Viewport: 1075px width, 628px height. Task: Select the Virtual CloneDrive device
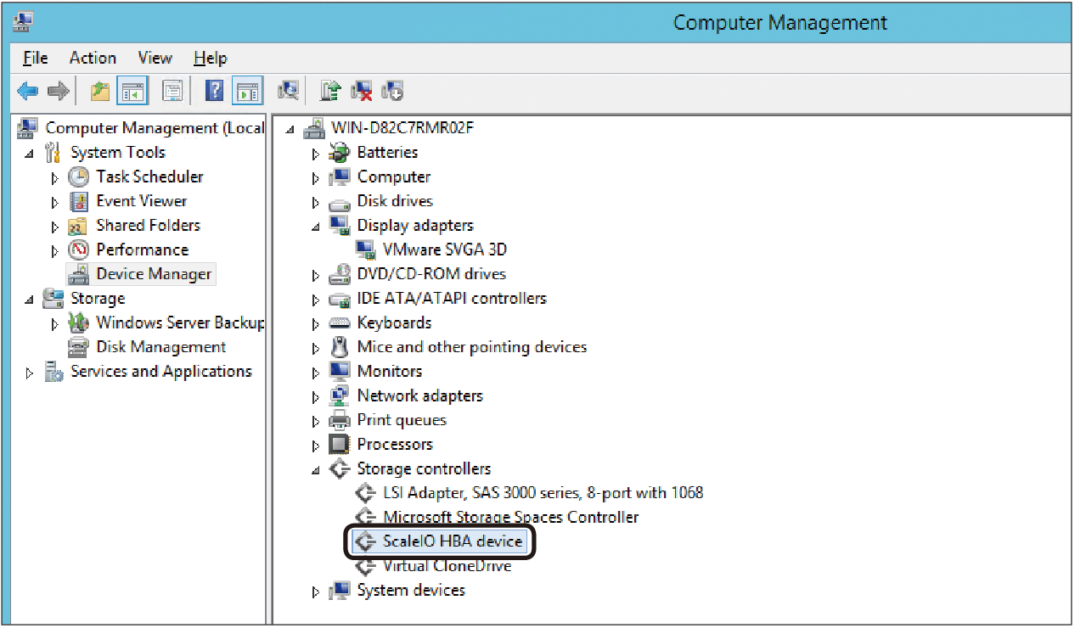pyautogui.click(x=447, y=565)
